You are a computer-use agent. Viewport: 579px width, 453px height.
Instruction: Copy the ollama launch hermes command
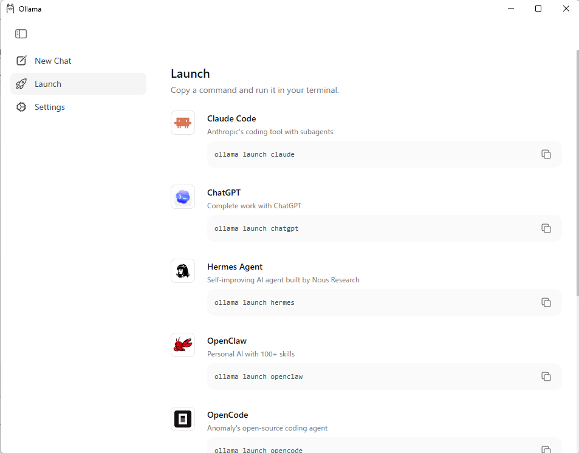(546, 302)
